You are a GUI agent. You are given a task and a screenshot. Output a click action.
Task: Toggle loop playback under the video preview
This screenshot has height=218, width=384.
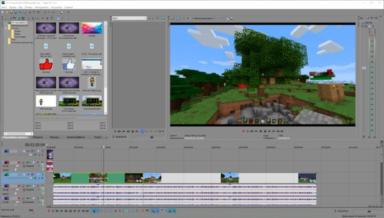point(248,131)
